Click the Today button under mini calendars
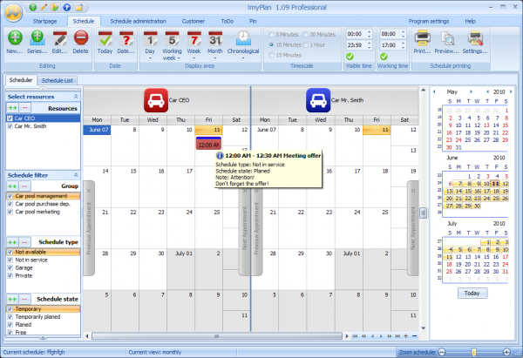The image size is (523, 358). [472, 294]
